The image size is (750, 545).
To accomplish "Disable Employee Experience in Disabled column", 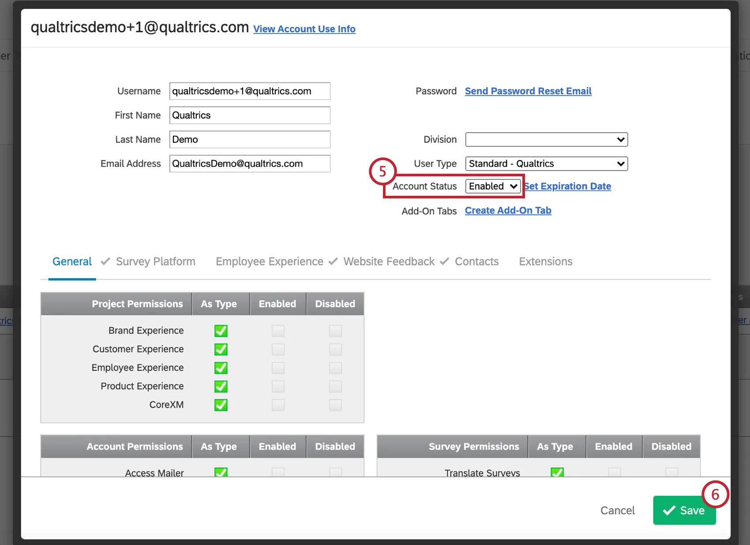I will (x=335, y=368).
